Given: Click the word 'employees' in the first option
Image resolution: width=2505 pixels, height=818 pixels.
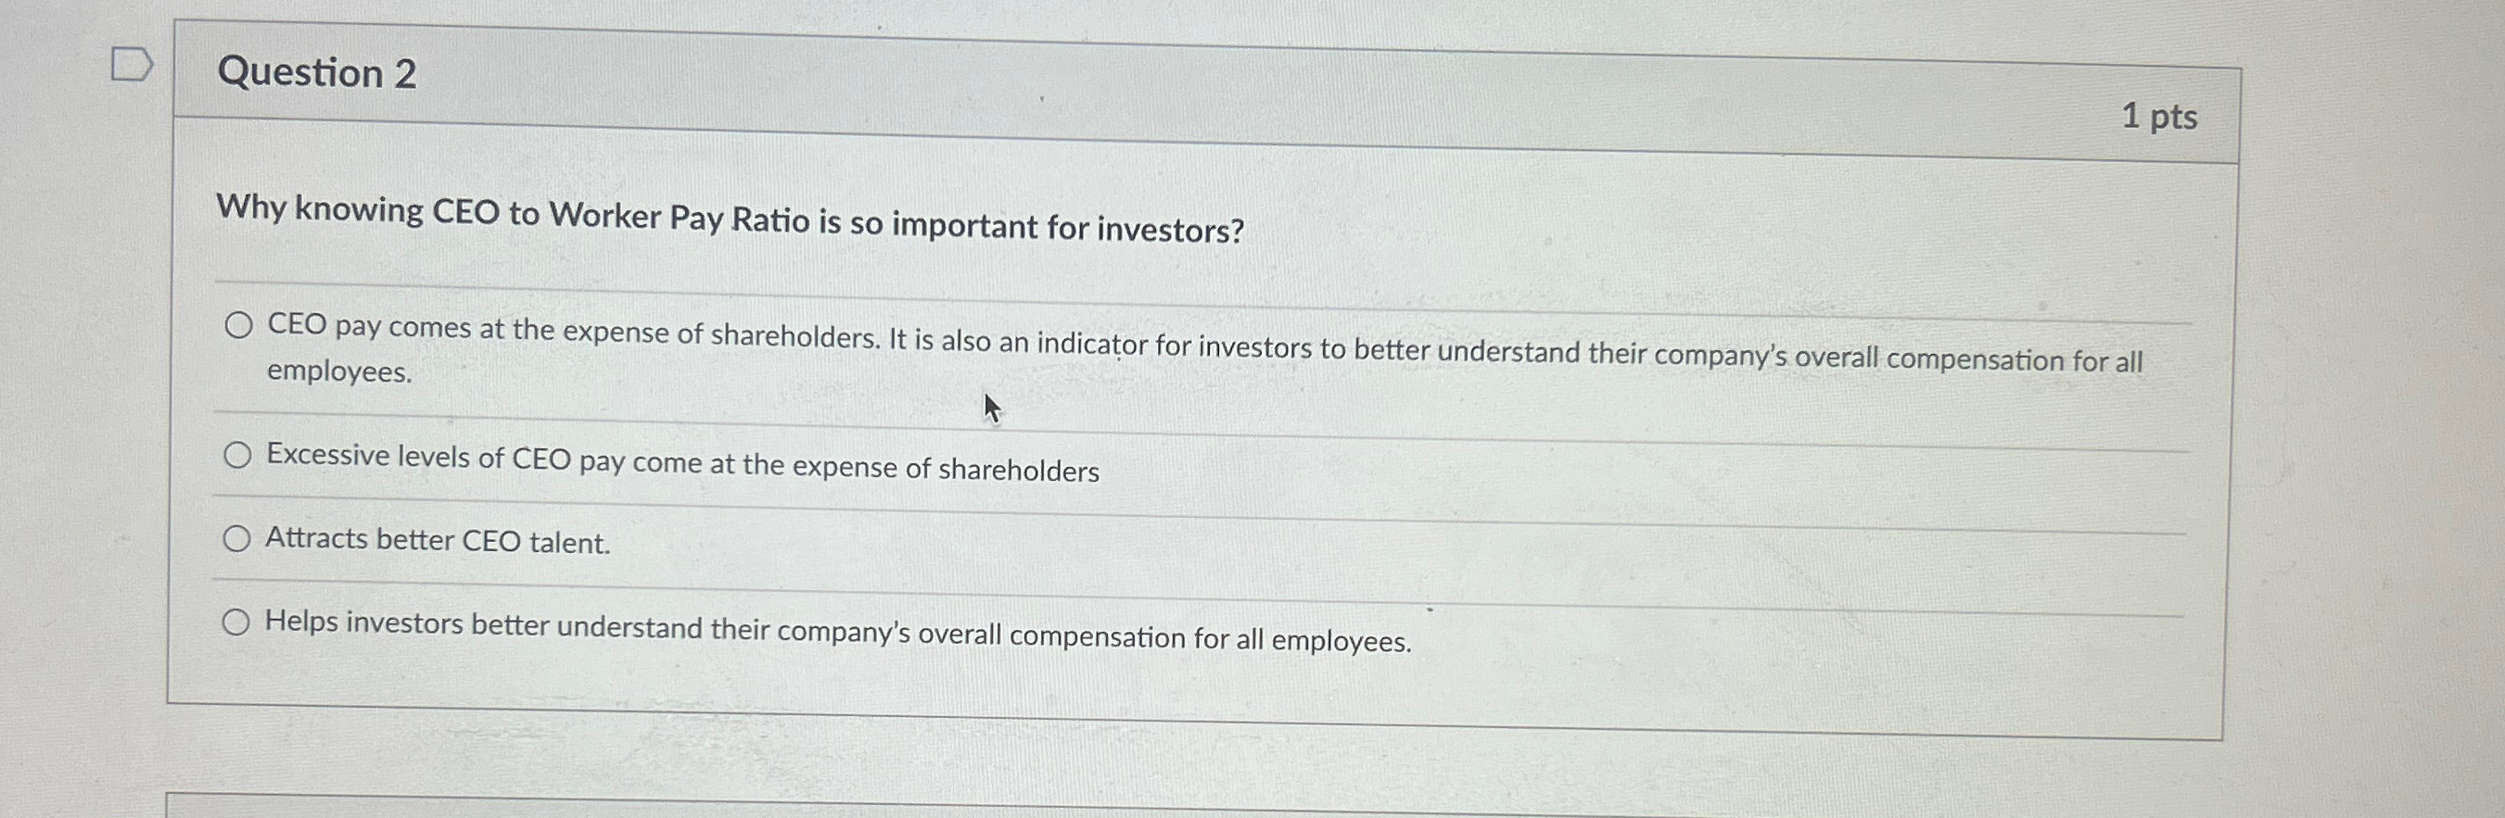Looking at the screenshot, I should tap(335, 372).
